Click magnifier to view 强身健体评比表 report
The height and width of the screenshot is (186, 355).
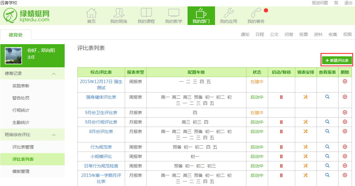[327, 97]
